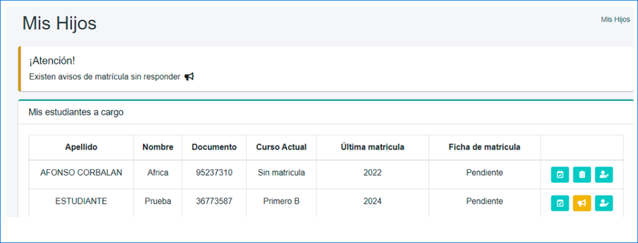Click user-edit icon for Afonso Corbalan
Screen dimensions: 638x243
coord(604,175)
